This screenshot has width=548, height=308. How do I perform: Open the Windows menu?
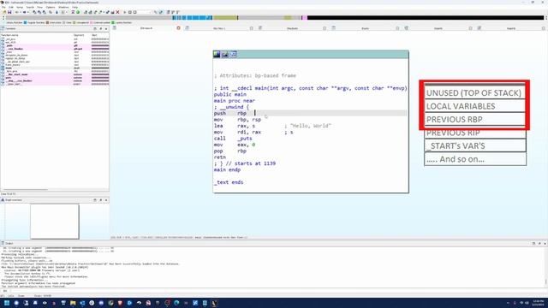(x=63, y=7)
